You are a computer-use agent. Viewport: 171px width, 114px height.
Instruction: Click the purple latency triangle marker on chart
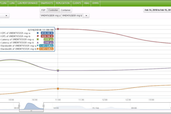tap(58, 70)
